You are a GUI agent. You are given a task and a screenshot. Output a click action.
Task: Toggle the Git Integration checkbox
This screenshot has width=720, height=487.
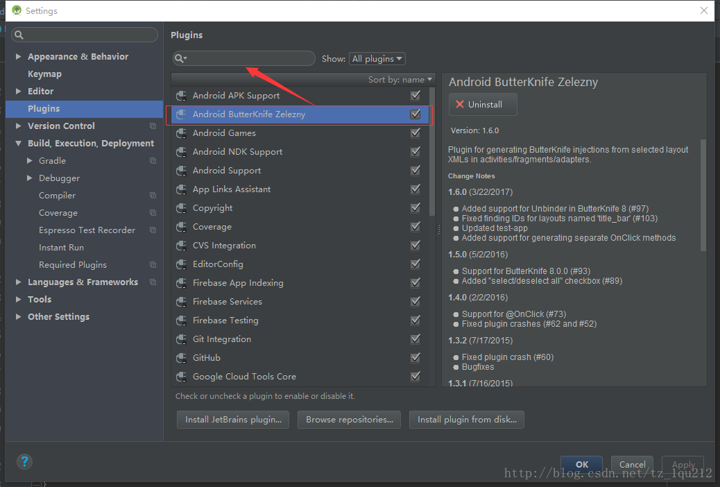(415, 339)
